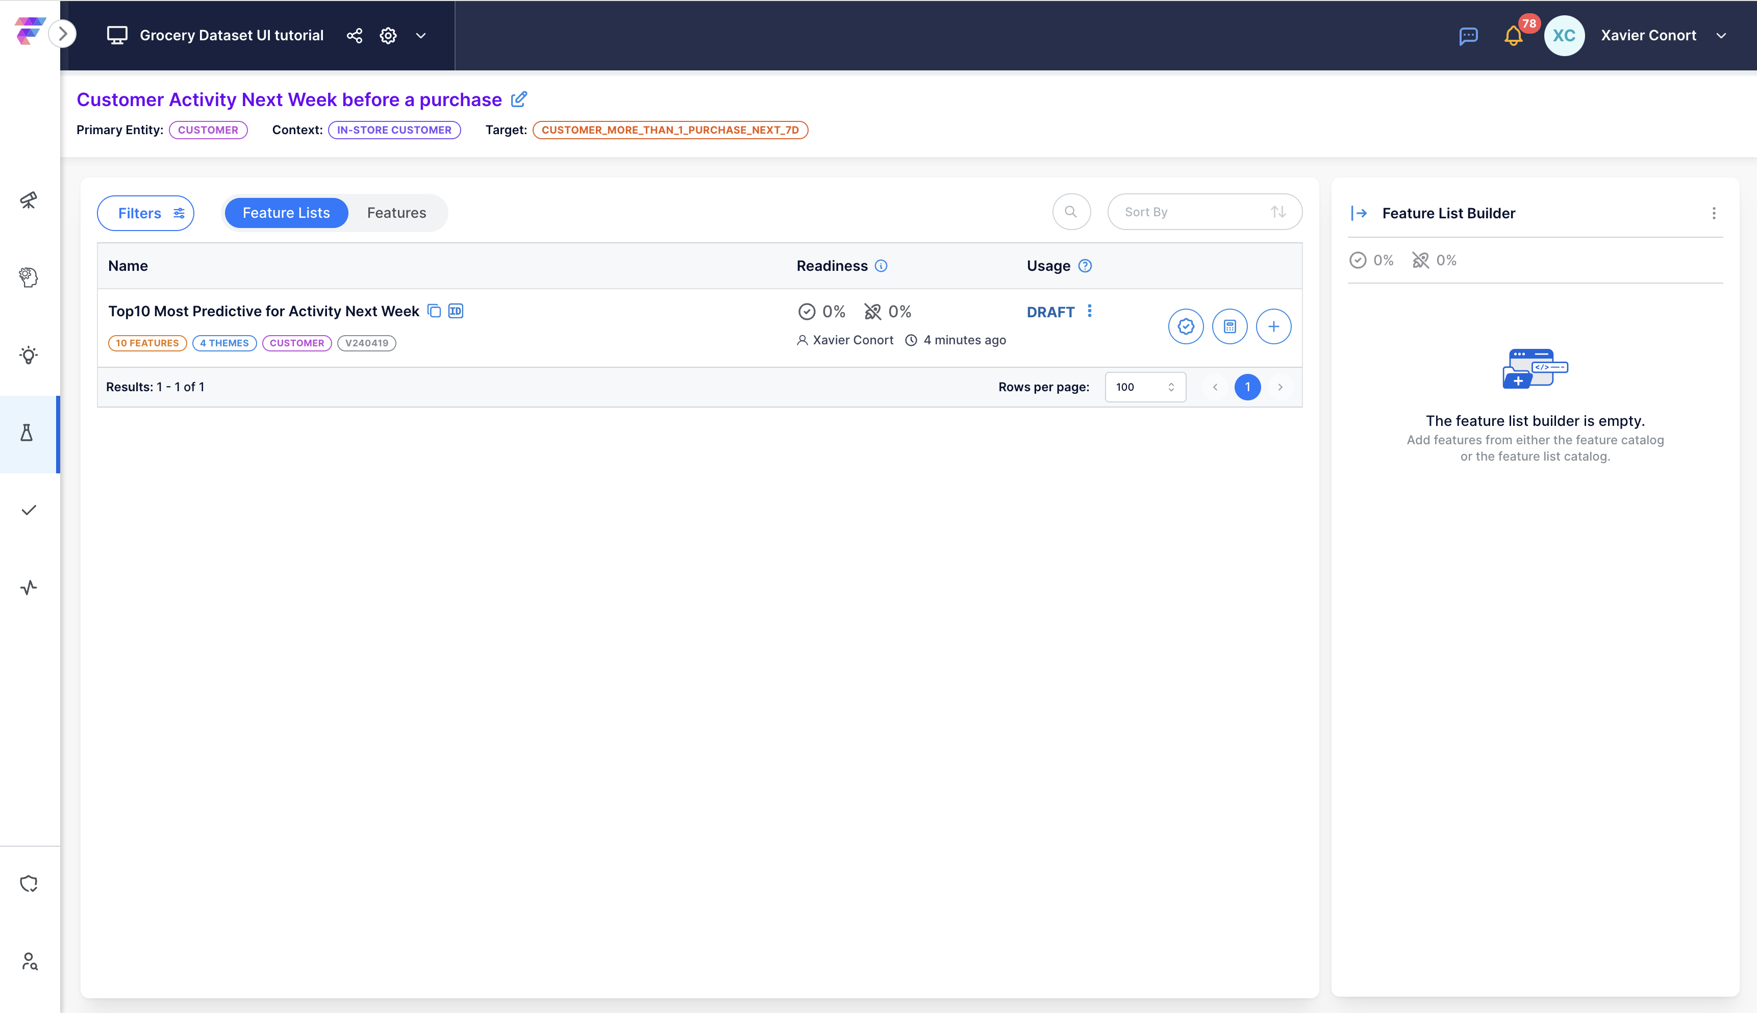Click the V240419 version tag

(x=367, y=343)
